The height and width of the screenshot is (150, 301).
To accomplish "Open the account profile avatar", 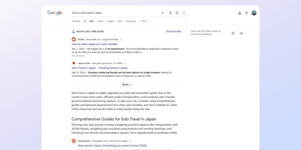I will [254, 13].
